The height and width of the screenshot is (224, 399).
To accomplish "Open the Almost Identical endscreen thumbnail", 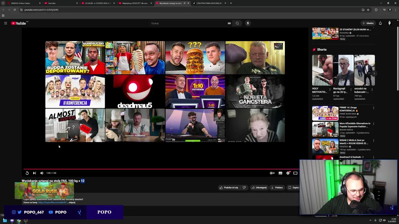I will (75, 125).
